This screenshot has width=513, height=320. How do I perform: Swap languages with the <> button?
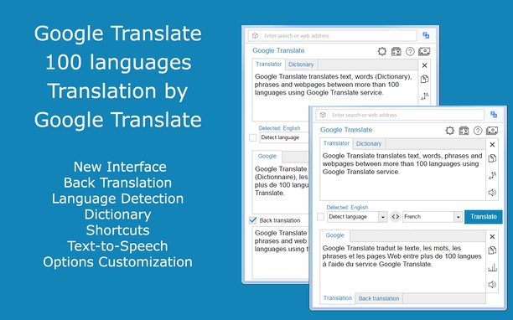point(395,216)
